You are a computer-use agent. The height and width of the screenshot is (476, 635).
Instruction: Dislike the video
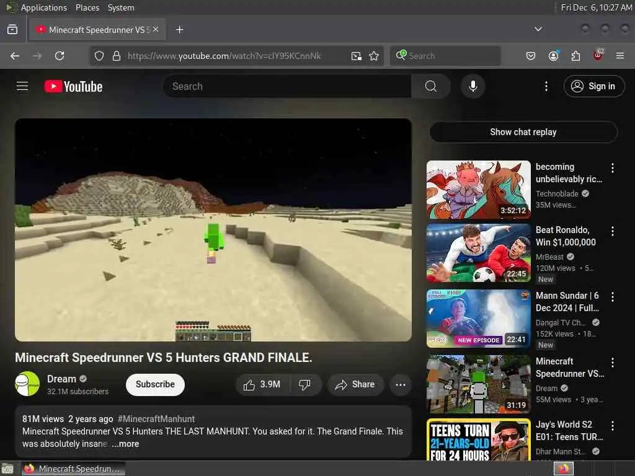(x=304, y=384)
